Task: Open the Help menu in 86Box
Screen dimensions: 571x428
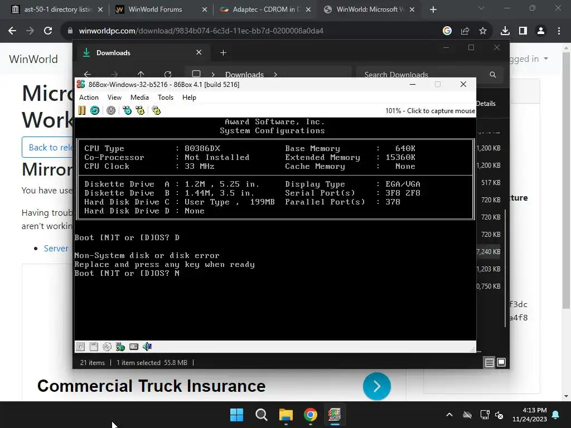Action: click(189, 98)
